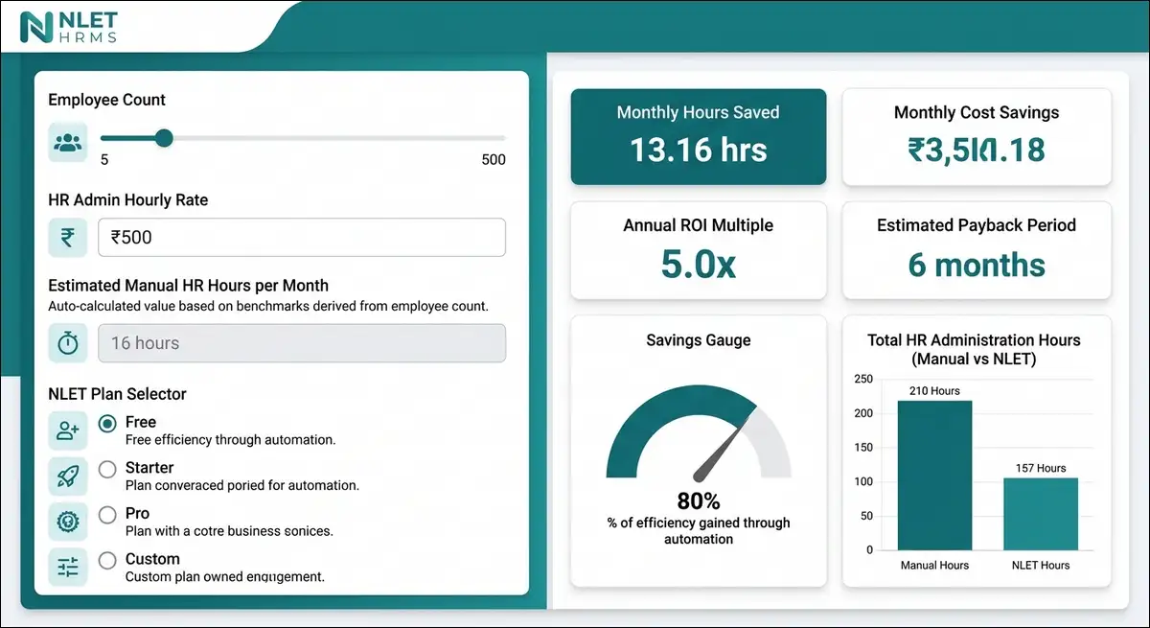This screenshot has width=1150, height=628.
Task: Click the Free plan user-plus icon
Action: [67, 430]
